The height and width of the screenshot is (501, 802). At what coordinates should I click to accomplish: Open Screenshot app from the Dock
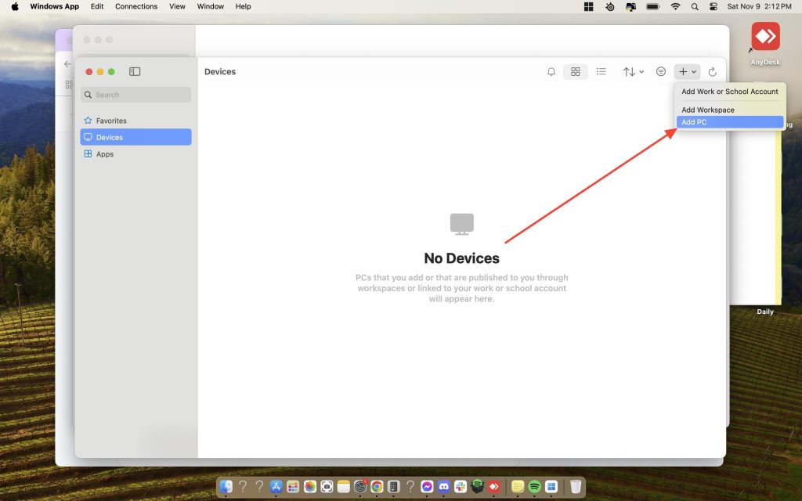[327, 486]
